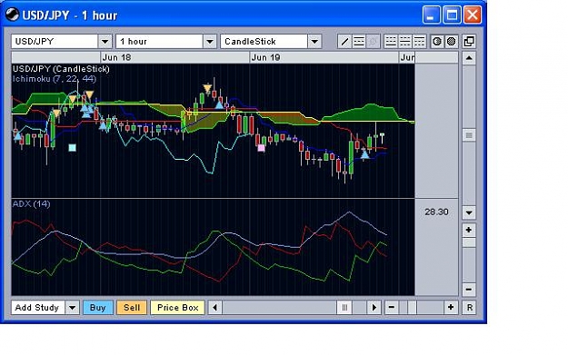568x355 pixels.
Task: Close the USD/JPY chart window
Action: tap(473, 15)
